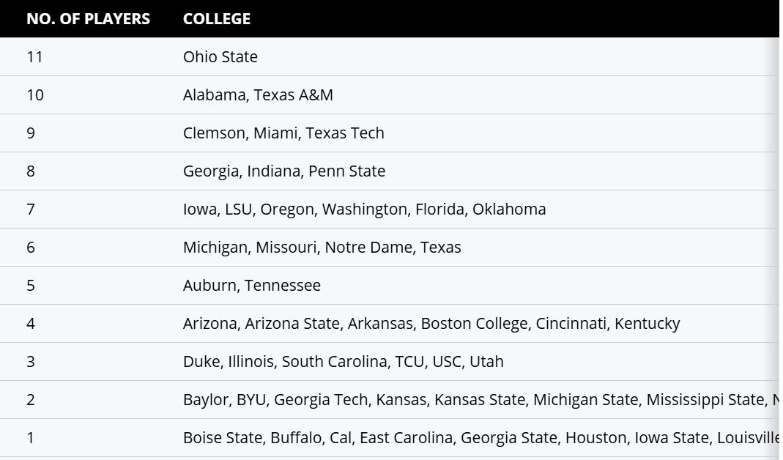Screen dimensions: 783x460
Task: Select the Ohio State cell
Action: tap(220, 57)
